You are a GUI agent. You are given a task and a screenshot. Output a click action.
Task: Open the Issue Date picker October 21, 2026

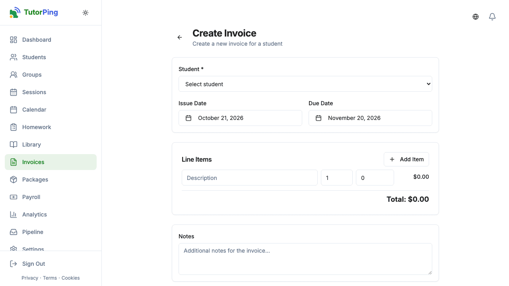tap(240, 118)
